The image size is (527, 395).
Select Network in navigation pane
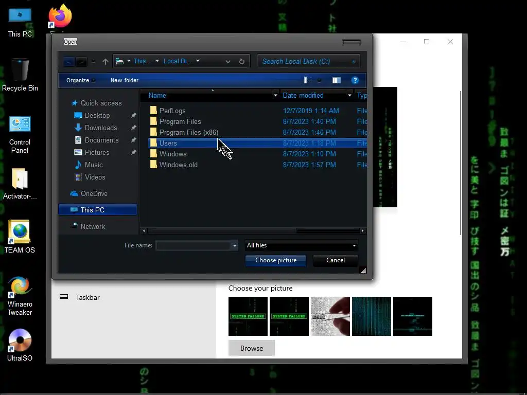point(93,226)
